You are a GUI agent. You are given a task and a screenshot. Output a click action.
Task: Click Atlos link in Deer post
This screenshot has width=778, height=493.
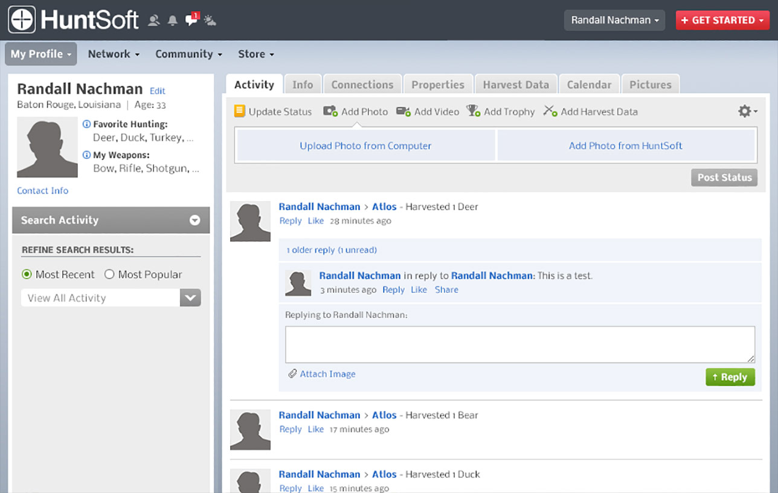click(x=384, y=207)
